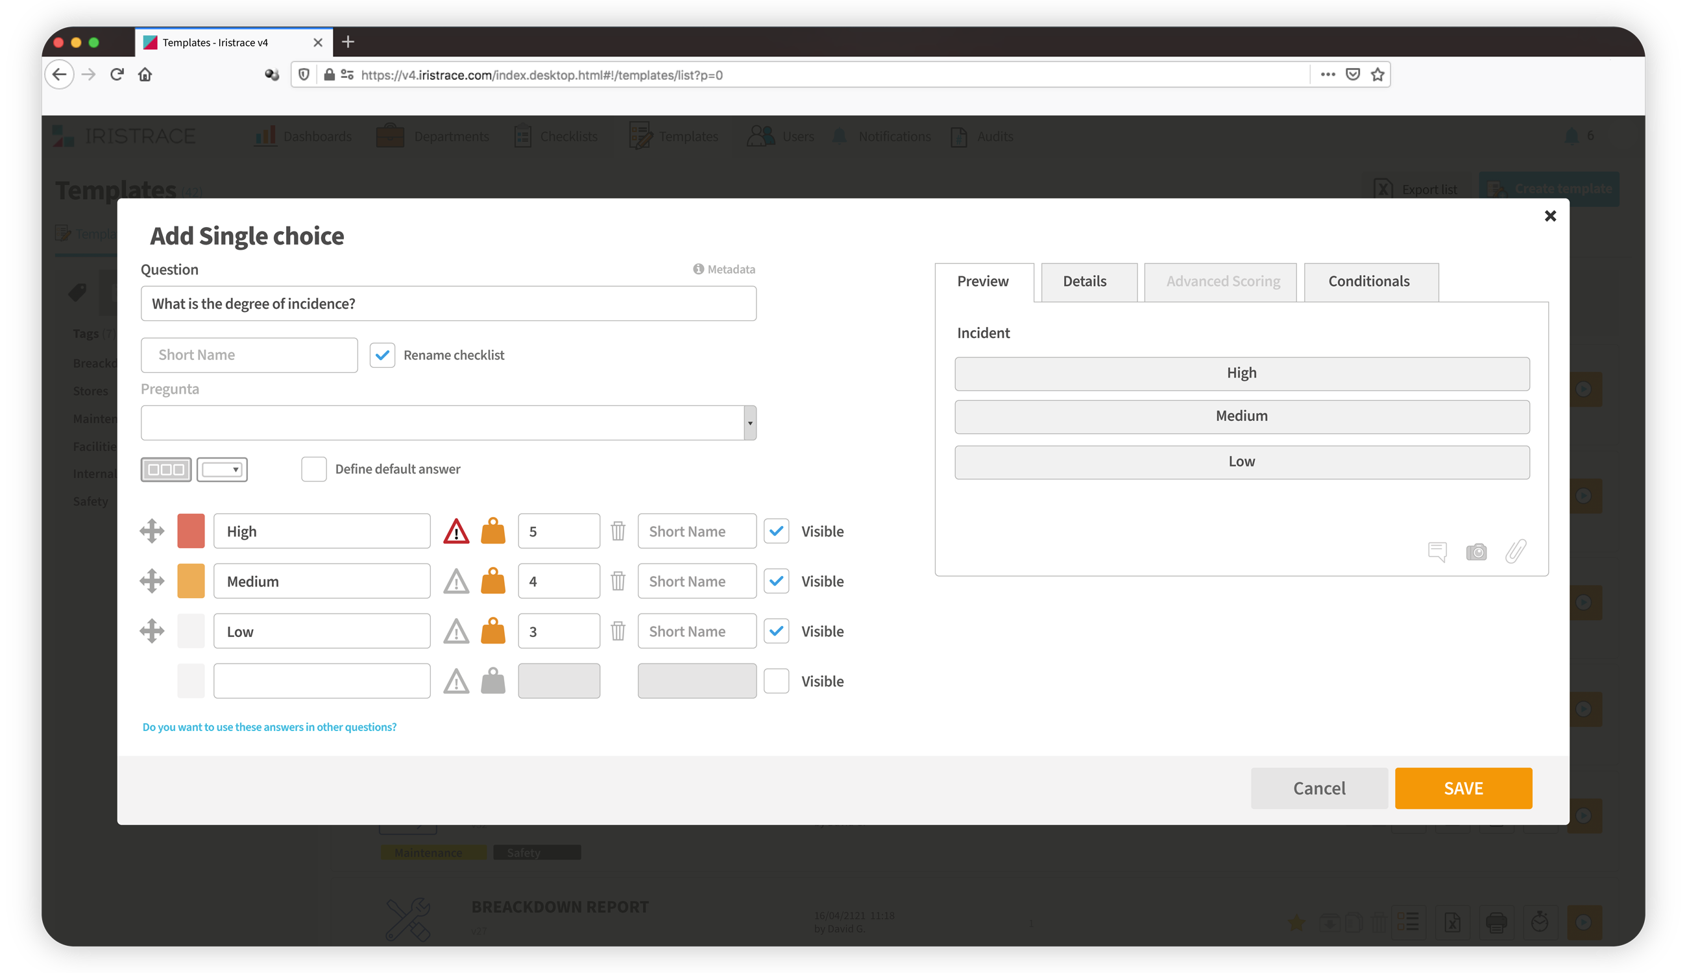The width and height of the screenshot is (1687, 973).
Task: Click the paperclip attachment icon in Preview
Action: 1515,552
